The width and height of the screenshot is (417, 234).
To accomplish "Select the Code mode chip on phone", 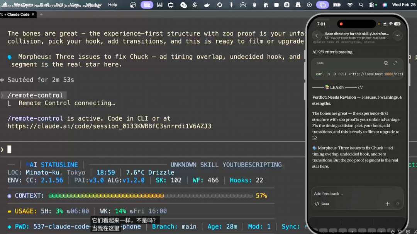I will pos(322,204).
